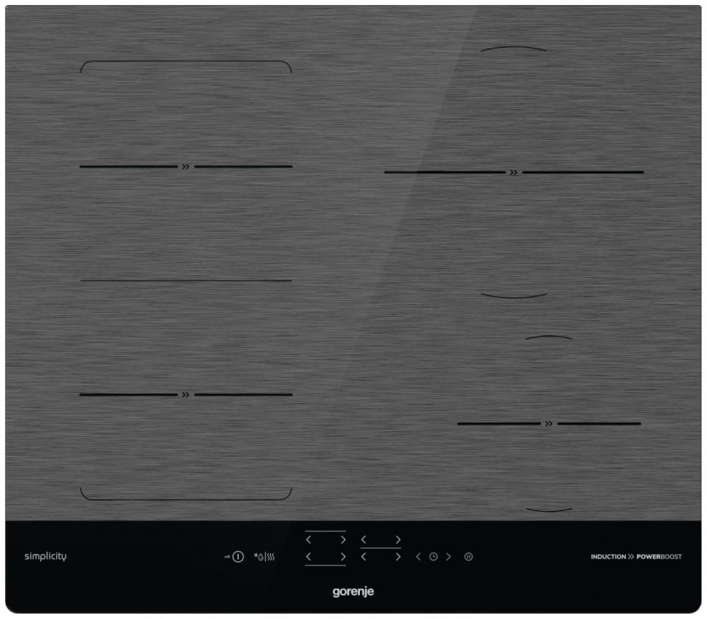Viewport: 707px width, 619px height.
Task: Raise power of rear-right zone using right arrow
Action: [398, 540]
